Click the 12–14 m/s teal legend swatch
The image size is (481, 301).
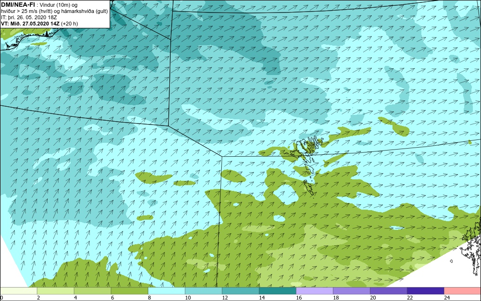pos(240,290)
